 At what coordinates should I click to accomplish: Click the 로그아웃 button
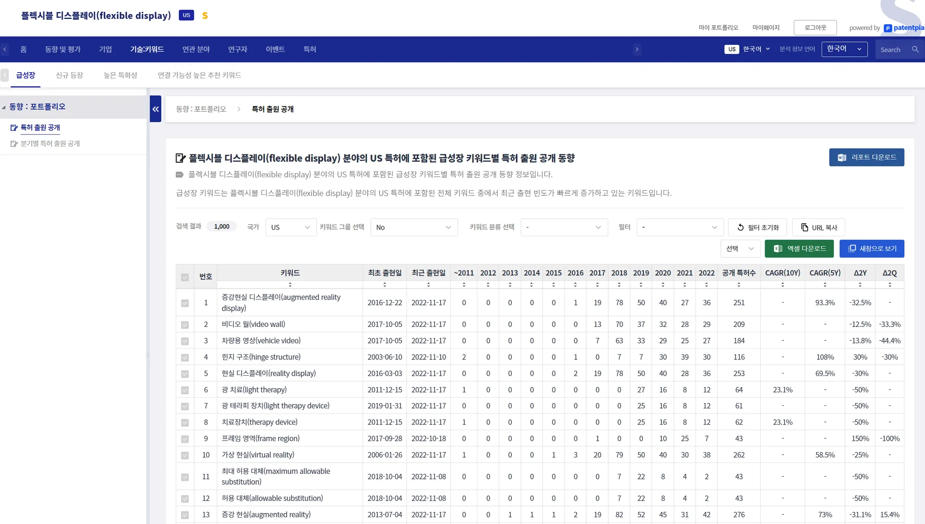pyautogui.click(x=815, y=28)
